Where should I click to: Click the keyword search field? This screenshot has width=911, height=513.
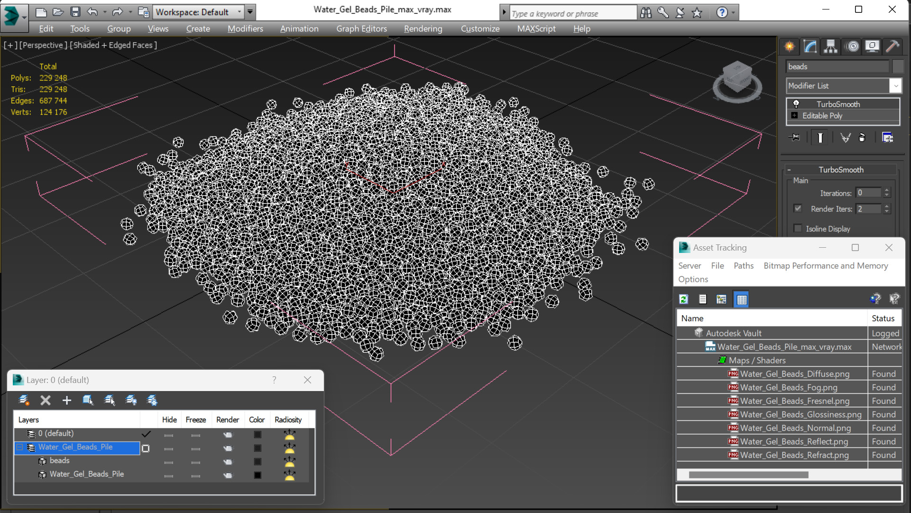tap(572, 13)
